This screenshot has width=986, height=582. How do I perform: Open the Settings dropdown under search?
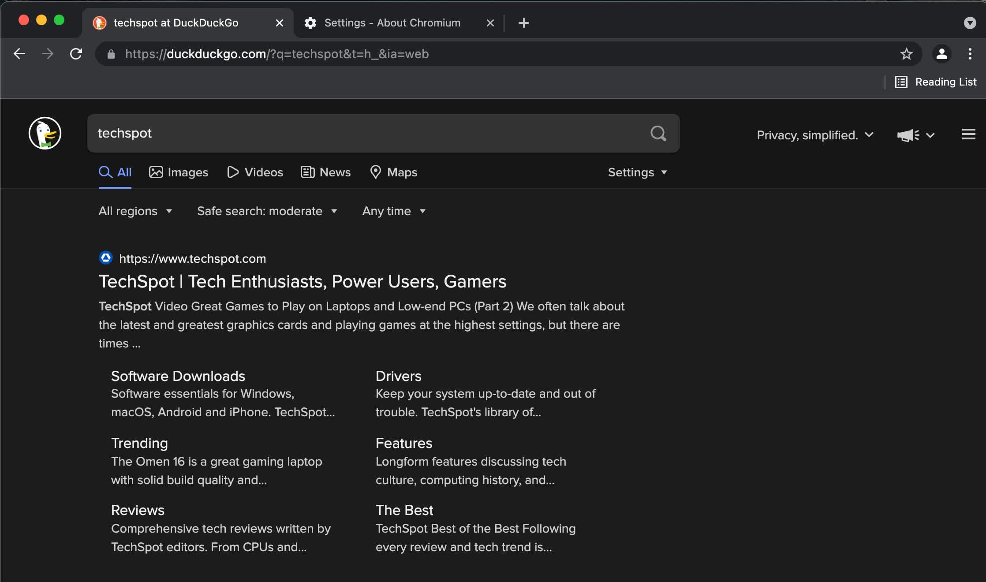pyautogui.click(x=637, y=172)
